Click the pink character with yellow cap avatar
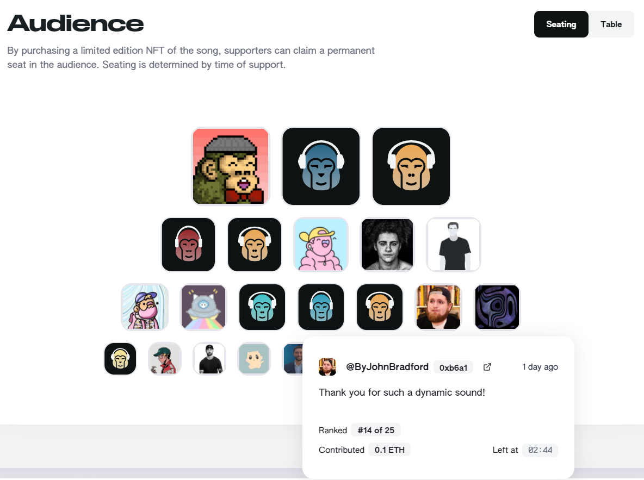 (321, 245)
